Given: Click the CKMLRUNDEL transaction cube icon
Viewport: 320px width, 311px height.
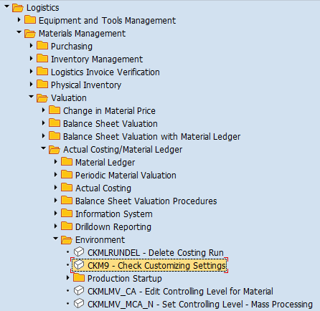Looking at the screenshot, I should [79, 252].
